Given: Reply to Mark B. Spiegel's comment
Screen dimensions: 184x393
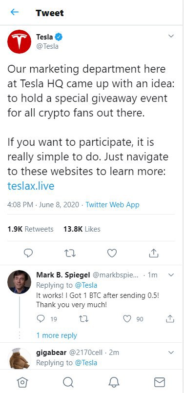Looking at the screenshot, I should click(x=41, y=318).
